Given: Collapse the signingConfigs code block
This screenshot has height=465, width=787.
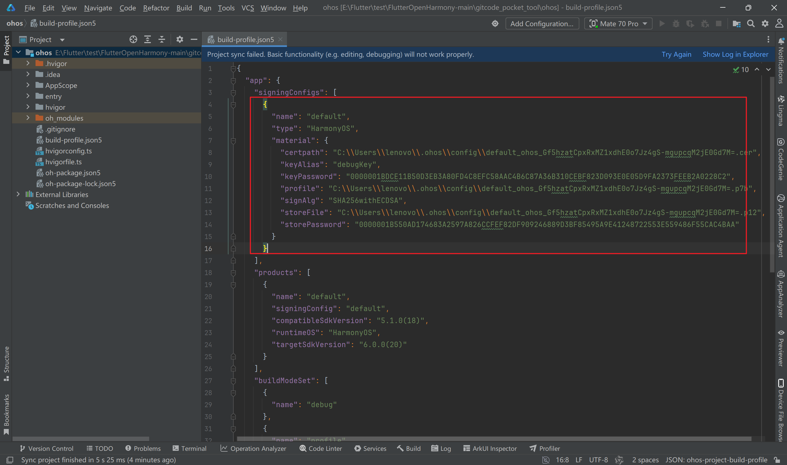Looking at the screenshot, I should 233,93.
